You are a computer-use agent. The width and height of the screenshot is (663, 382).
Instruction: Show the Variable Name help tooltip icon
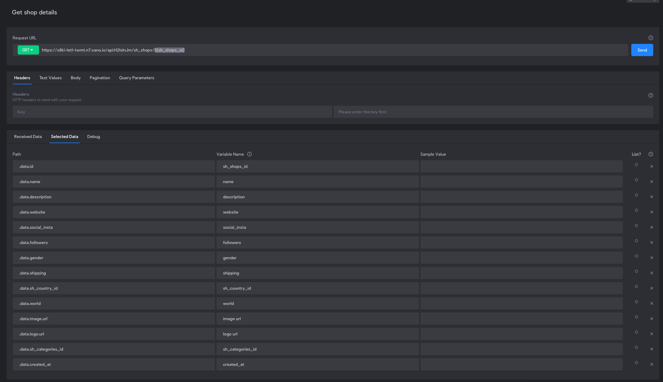(249, 154)
